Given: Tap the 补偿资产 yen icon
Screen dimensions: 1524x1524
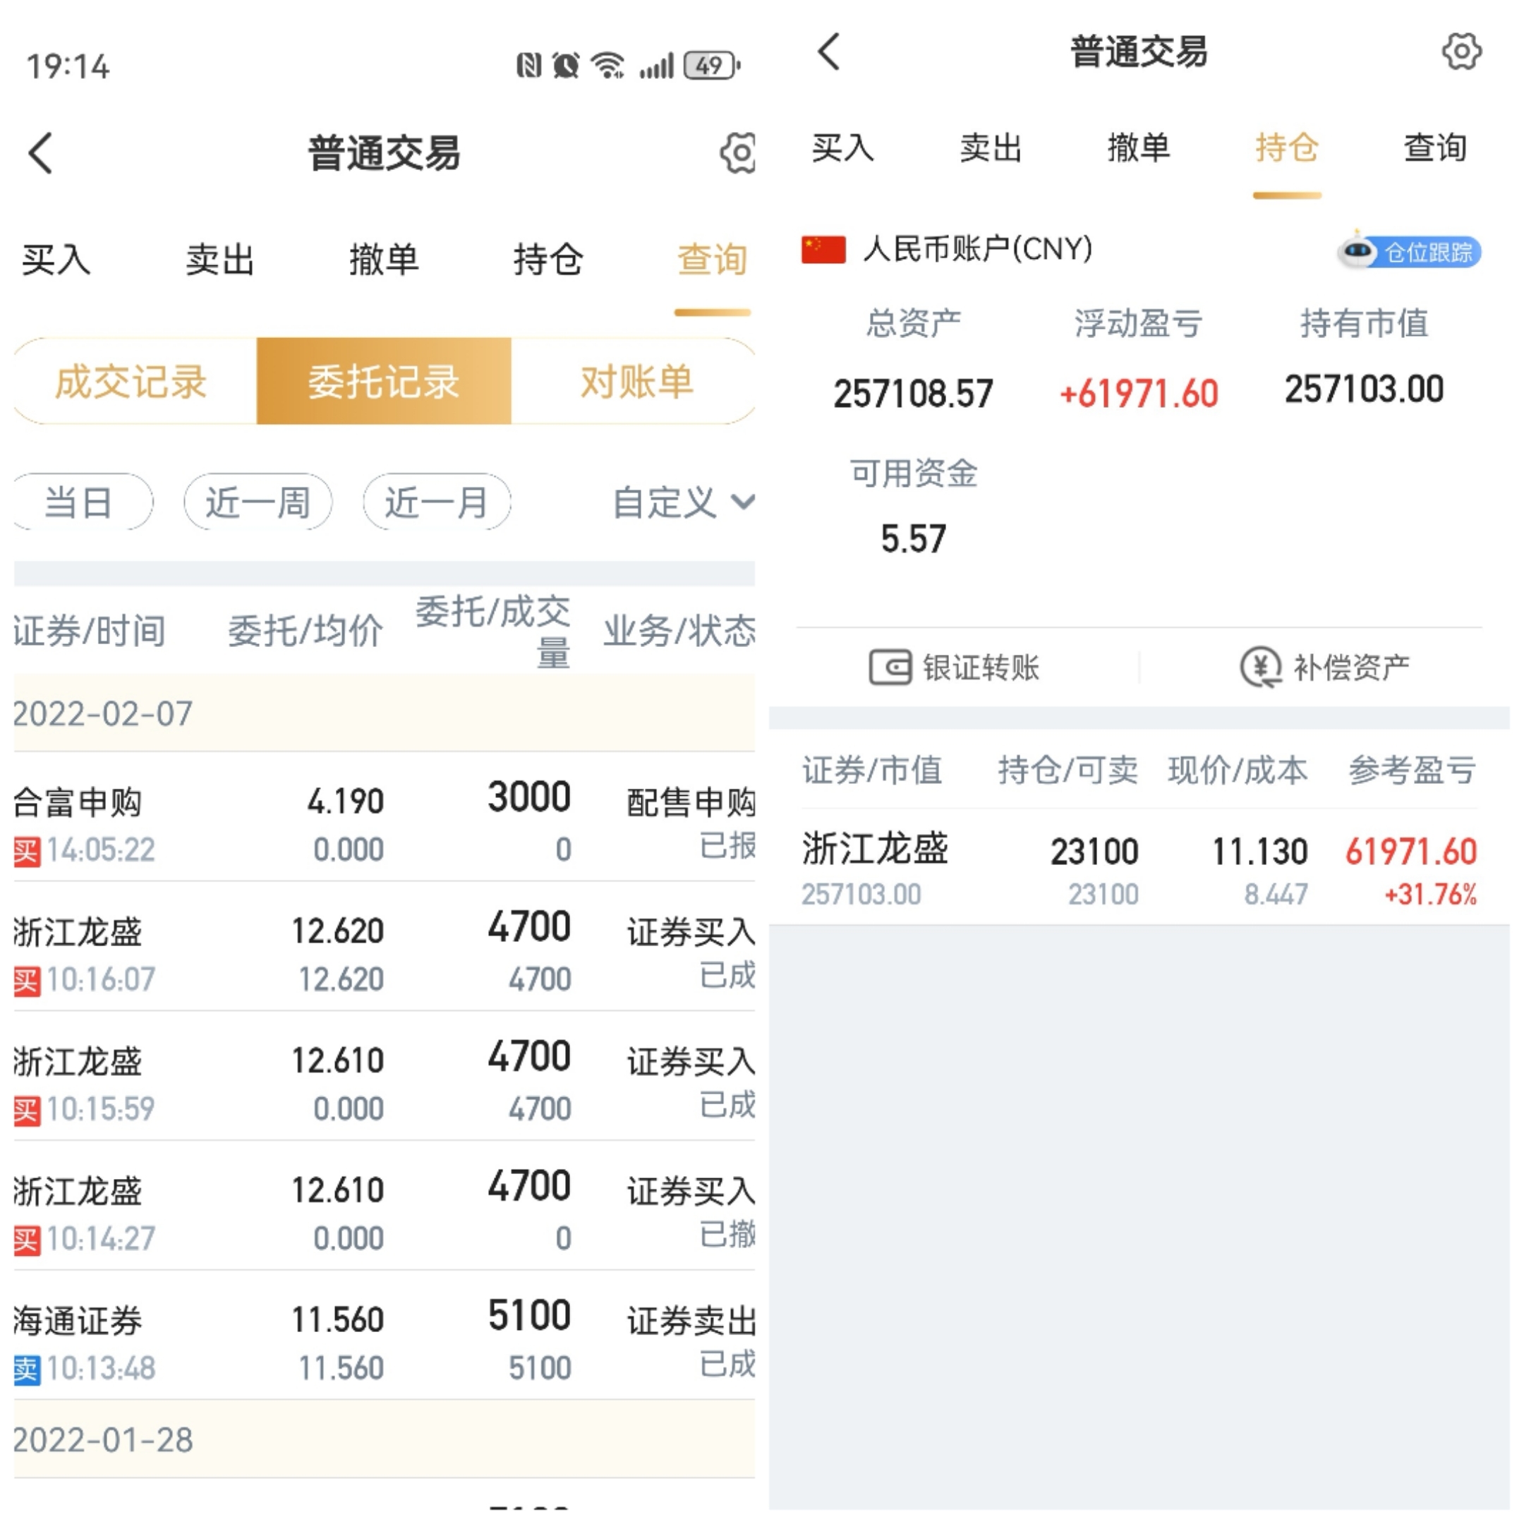Looking at the screenshot, I should click(1259, 667).
